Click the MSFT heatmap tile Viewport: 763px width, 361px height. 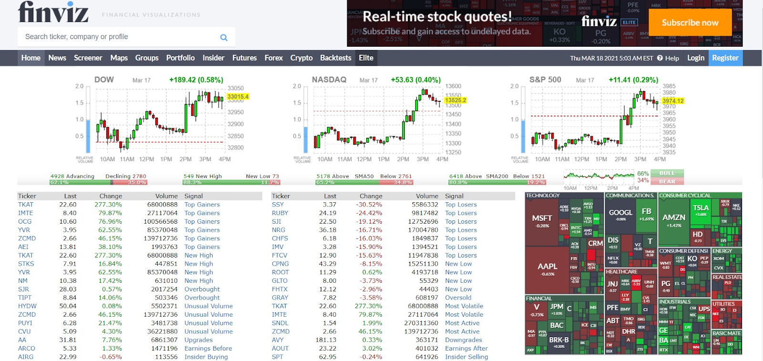click(x=542, y=221)
